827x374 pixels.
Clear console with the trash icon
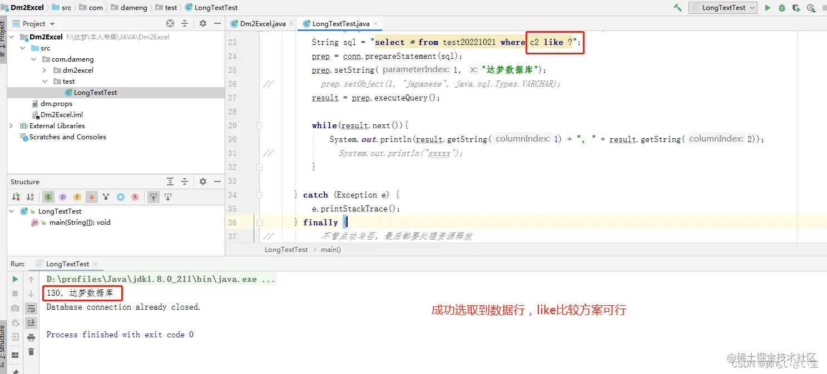click(x=31, y=351)
